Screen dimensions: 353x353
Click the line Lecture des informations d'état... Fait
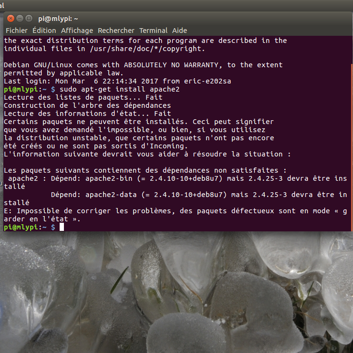coord(87,114)
